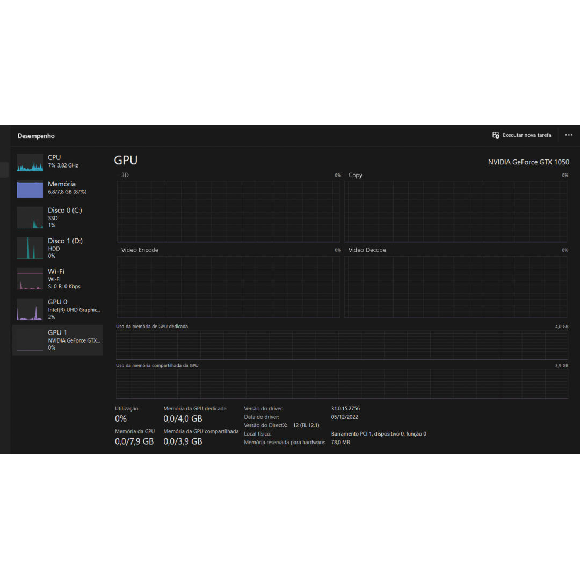Click the Video Decode graph area
The height and width of the screenshot is (580, 580).
click(455, 286)
